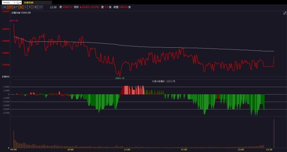This screenshot has width=287, height=152.
Task: Click the 11:00 time axis marker
Action: click(127, 150)
